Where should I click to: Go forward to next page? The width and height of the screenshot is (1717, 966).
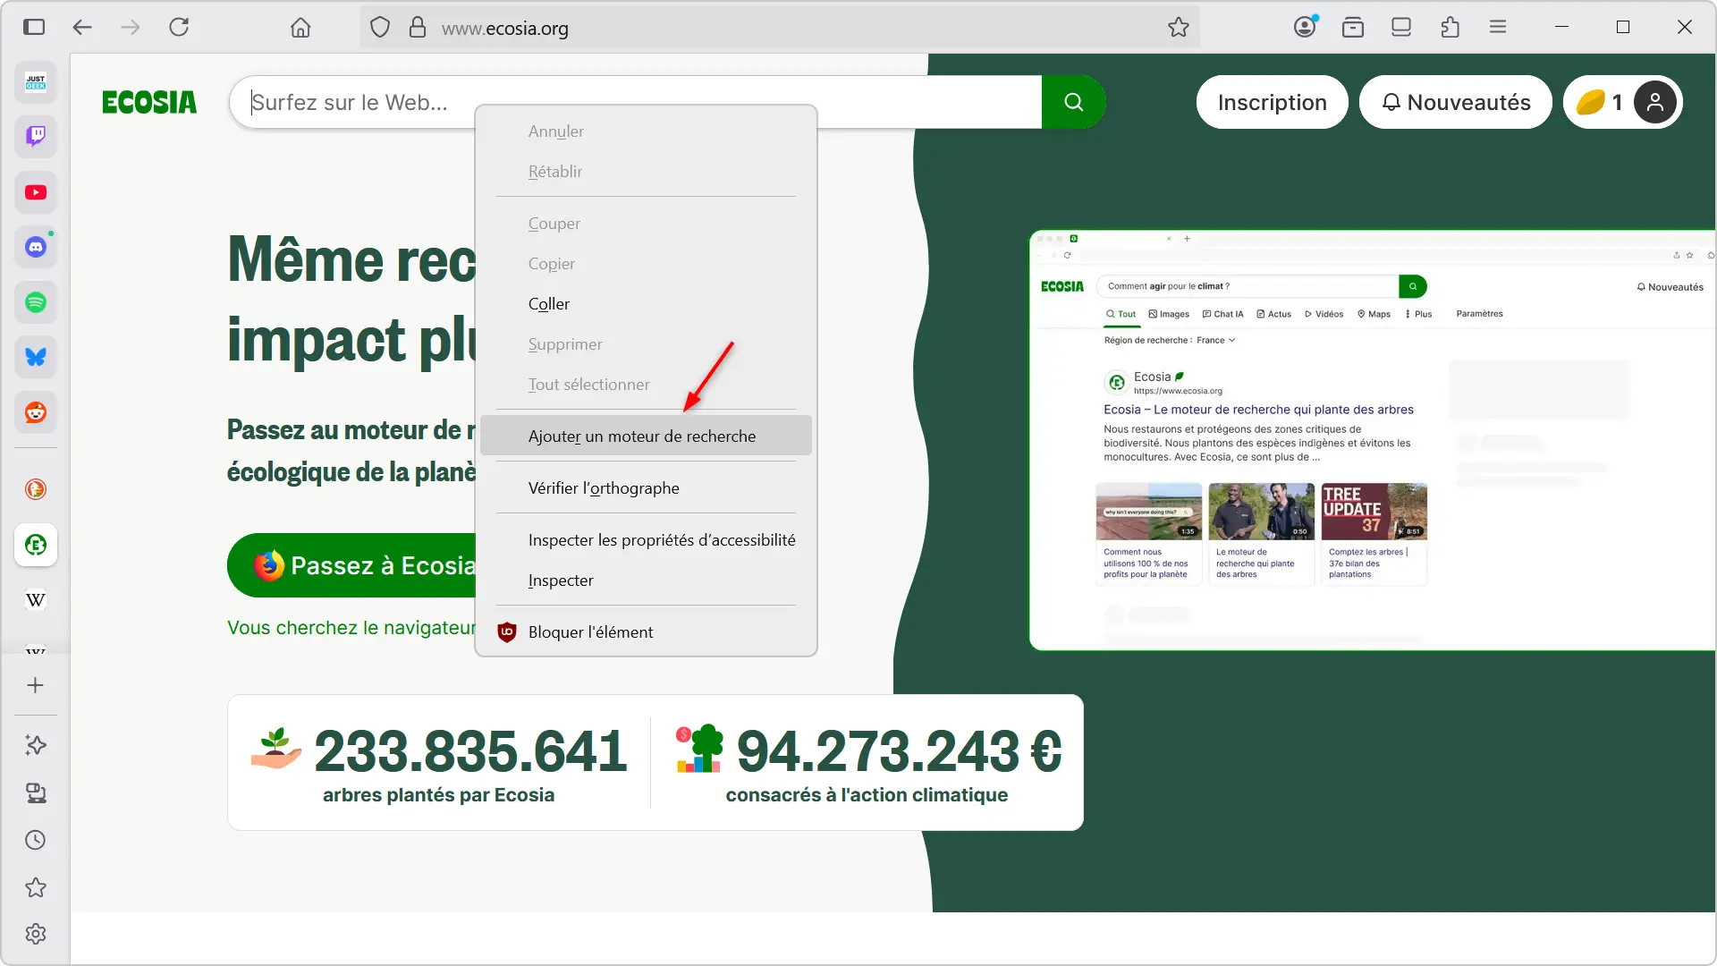131,27
